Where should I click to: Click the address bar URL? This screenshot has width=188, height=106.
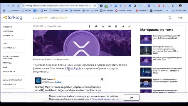59,6
